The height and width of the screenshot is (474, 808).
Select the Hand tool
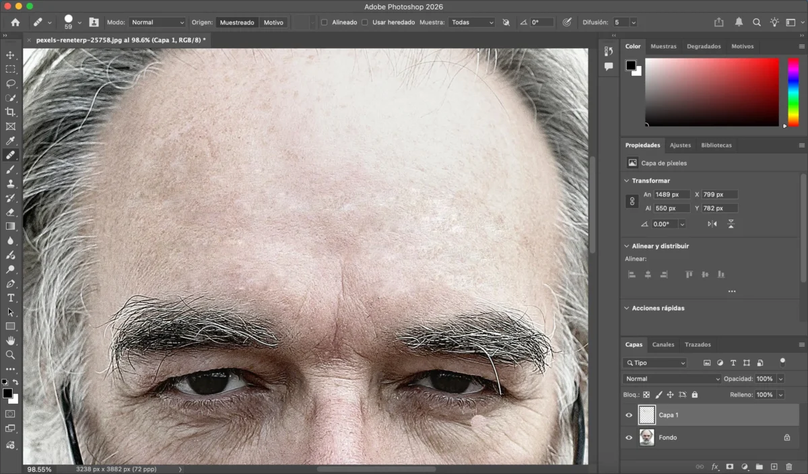pyautogui.click(x=10, y=341)
